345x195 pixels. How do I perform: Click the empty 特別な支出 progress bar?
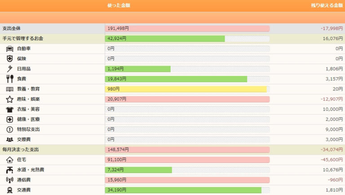(x=187, y=129)
